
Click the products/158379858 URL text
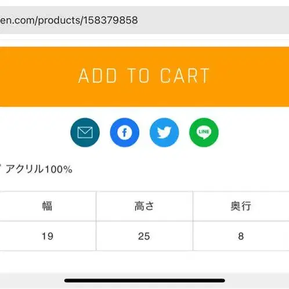point(88,20)
